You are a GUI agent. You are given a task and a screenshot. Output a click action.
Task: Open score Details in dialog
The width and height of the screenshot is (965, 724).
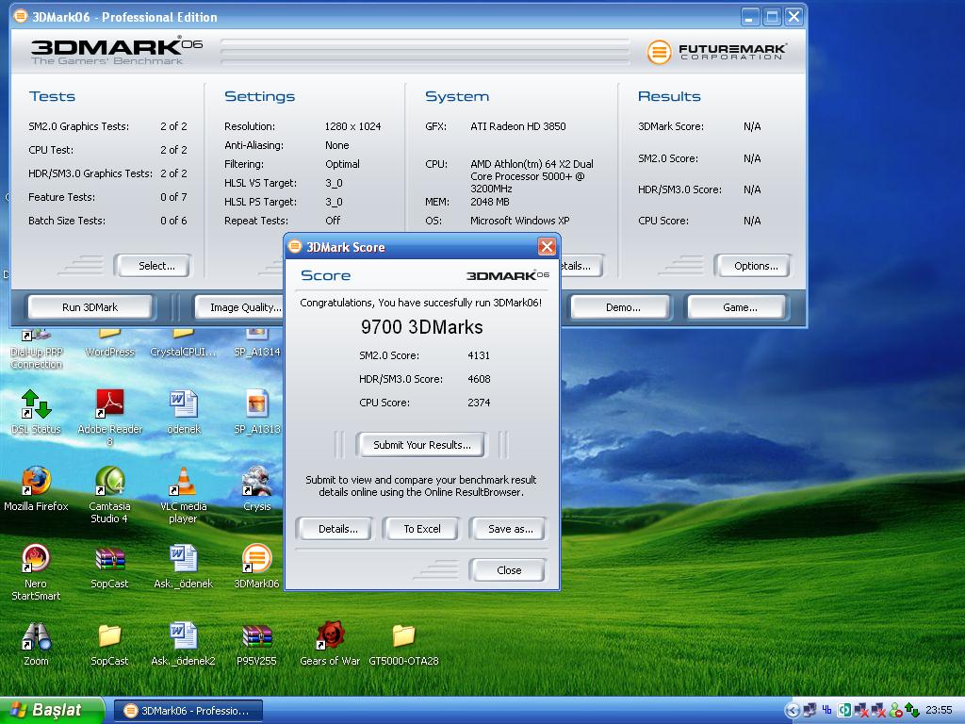click(337, 529)
